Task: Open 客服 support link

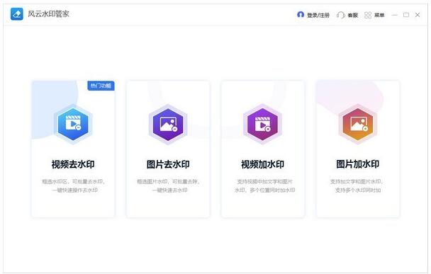Action: click(352, 15)
